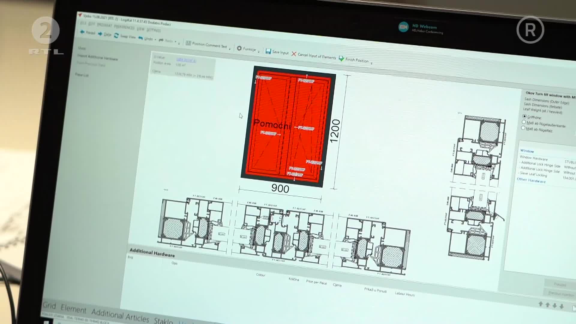Expand the Undo dropdown arrow
This screenshot has width=576, height=324.
click(x=155, y=40)
